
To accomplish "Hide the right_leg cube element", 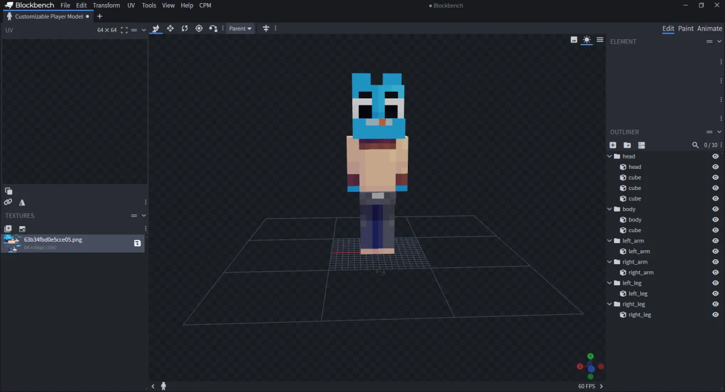I will [x=715, y=315].
